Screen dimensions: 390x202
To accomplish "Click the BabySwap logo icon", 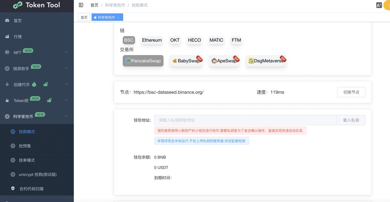I will (x=175, y=61).
